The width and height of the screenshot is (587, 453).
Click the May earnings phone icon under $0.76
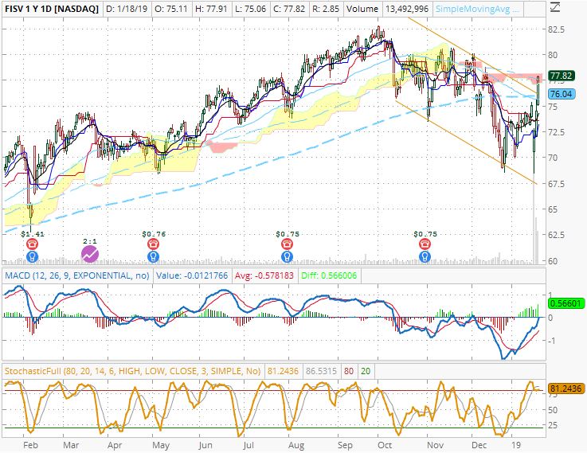[153, 244]
